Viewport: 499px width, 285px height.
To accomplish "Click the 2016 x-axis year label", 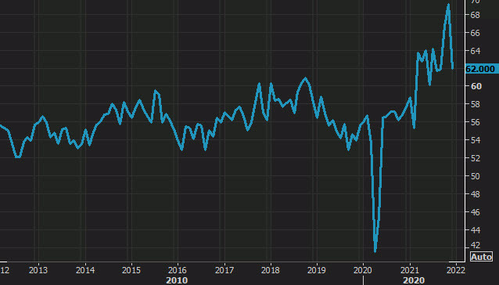I will (x=178, y=270).
